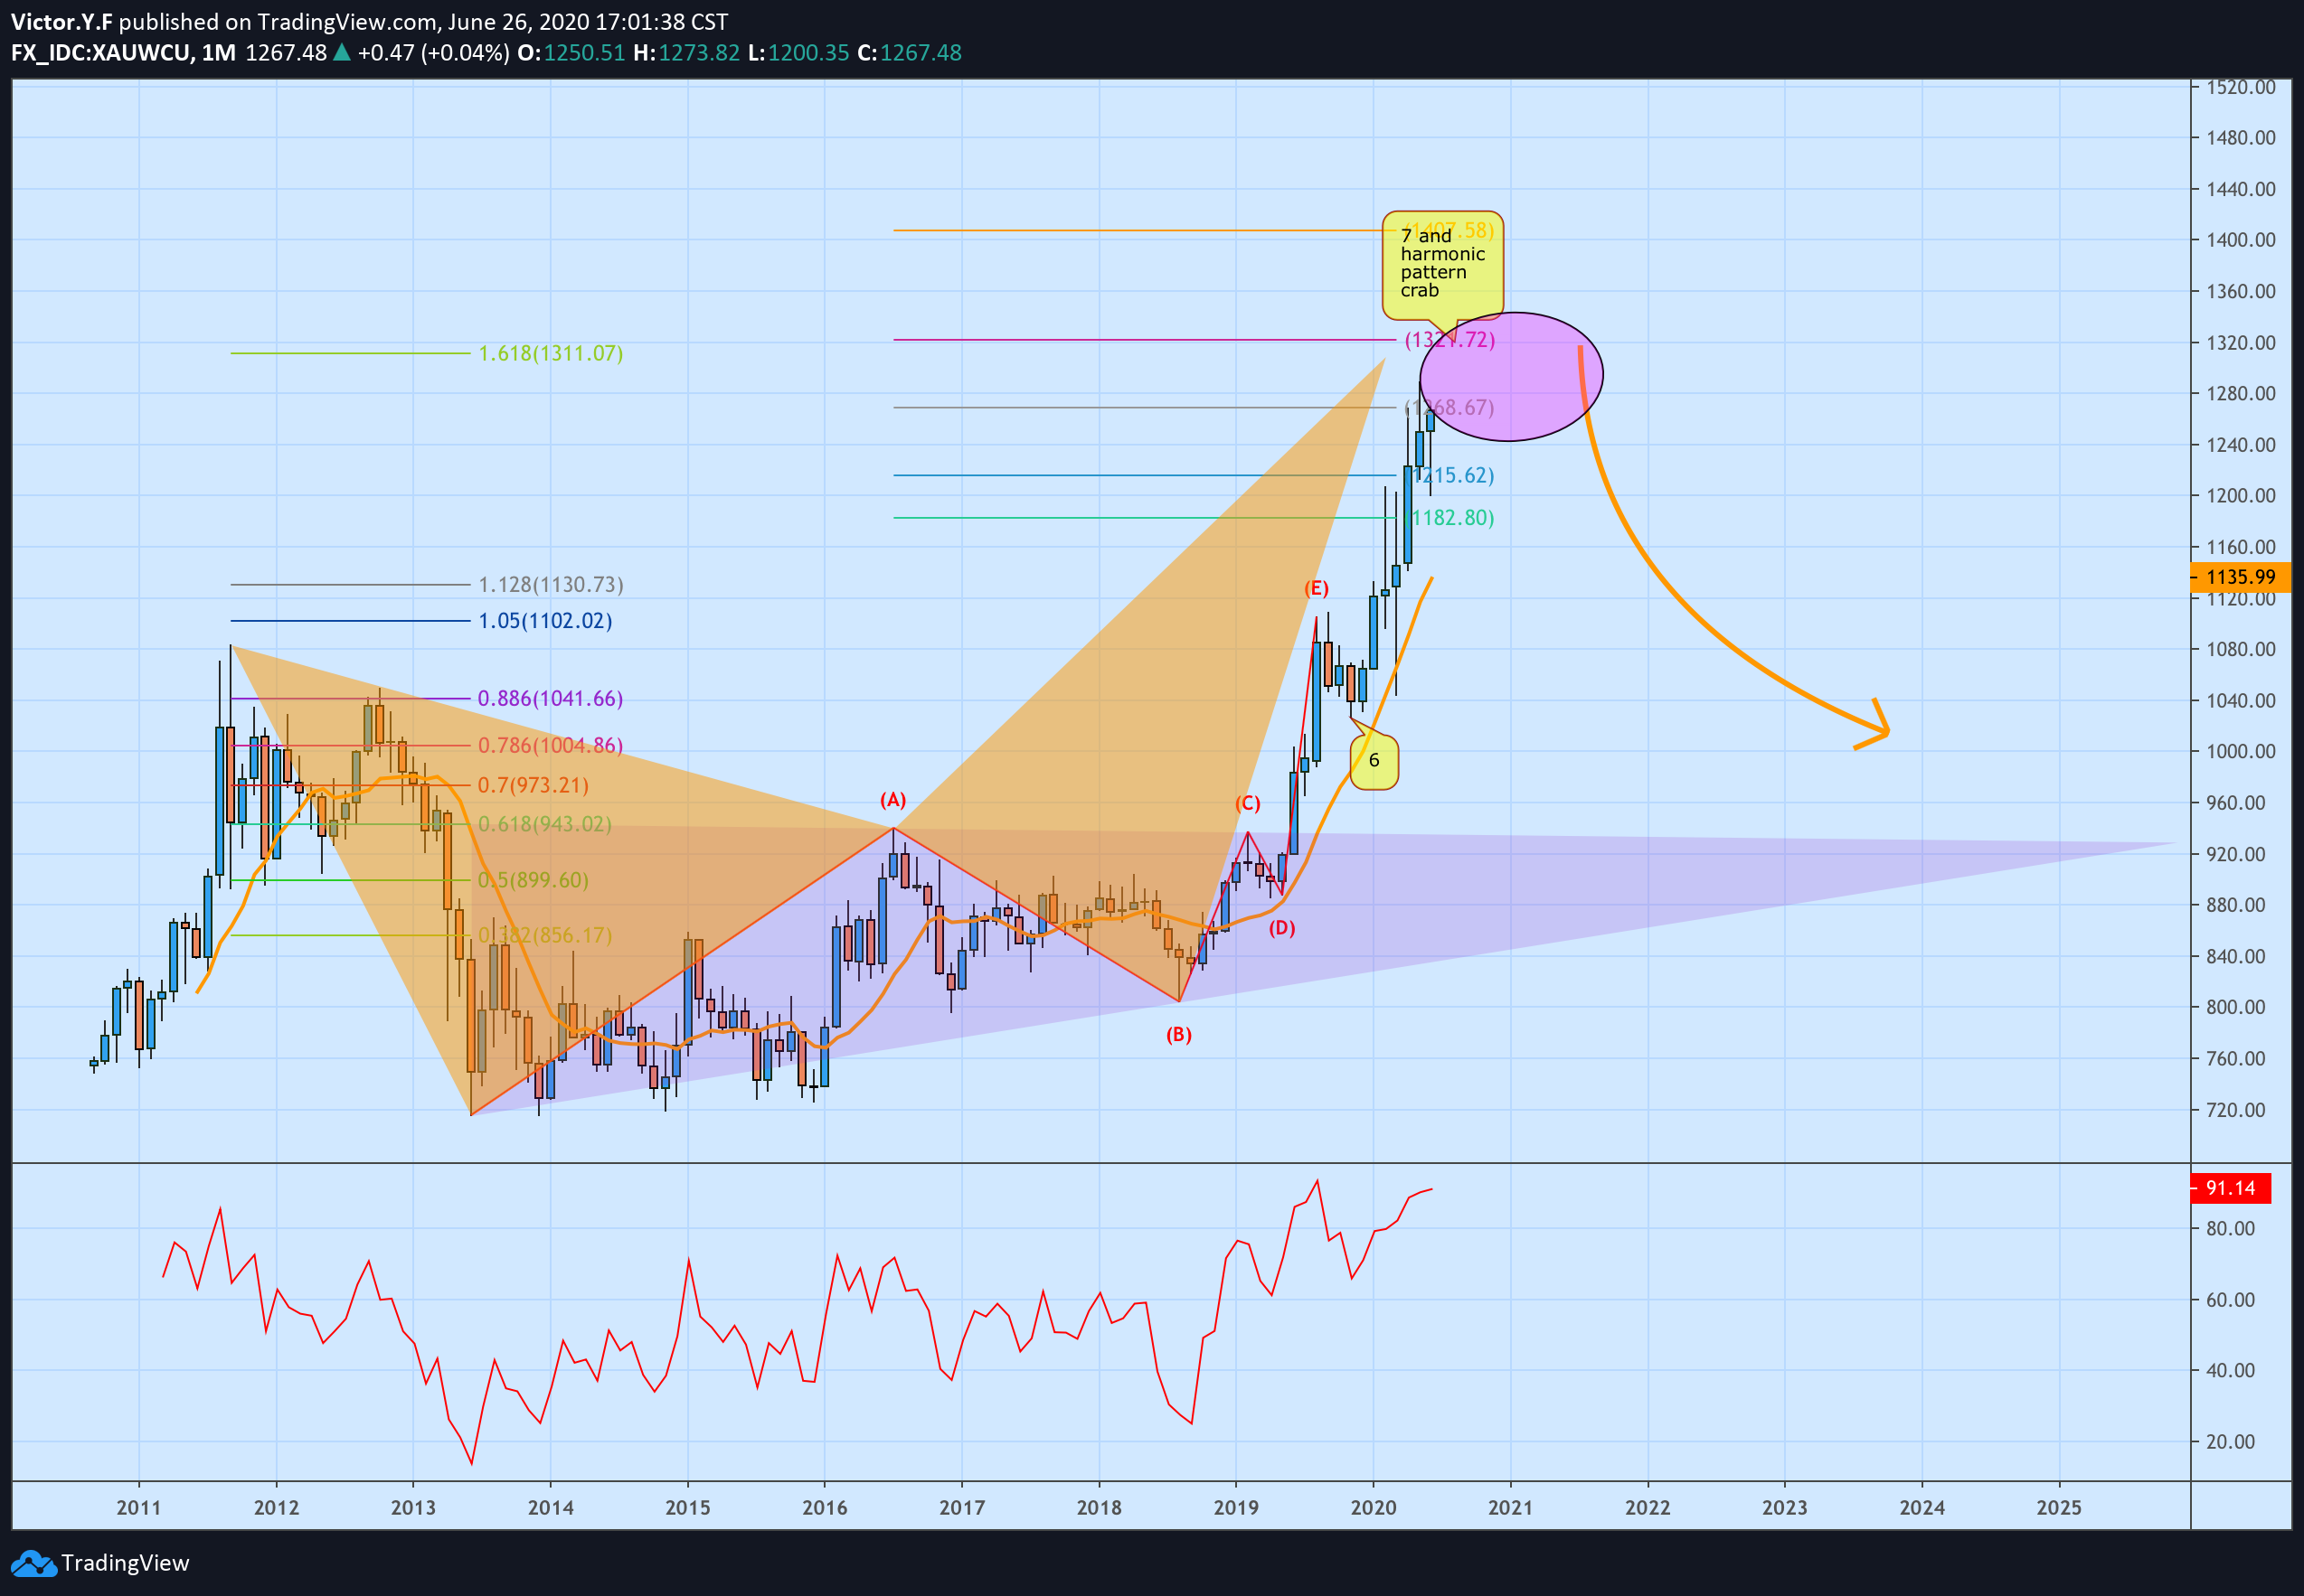This screenshot has height=1596, width=2304.
Task: Click the 1.05(1102.02) Fibonacci label
Action: coord(545,621)
